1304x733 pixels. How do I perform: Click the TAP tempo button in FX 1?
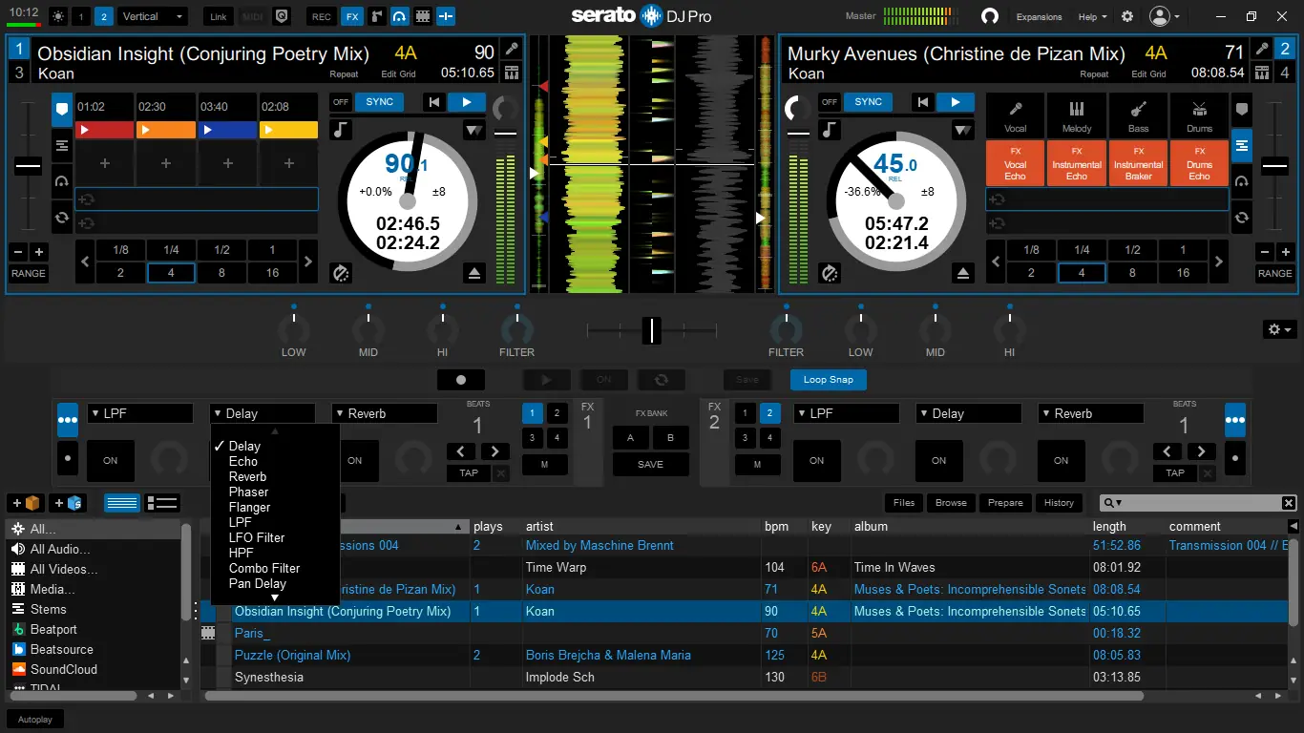469,472
